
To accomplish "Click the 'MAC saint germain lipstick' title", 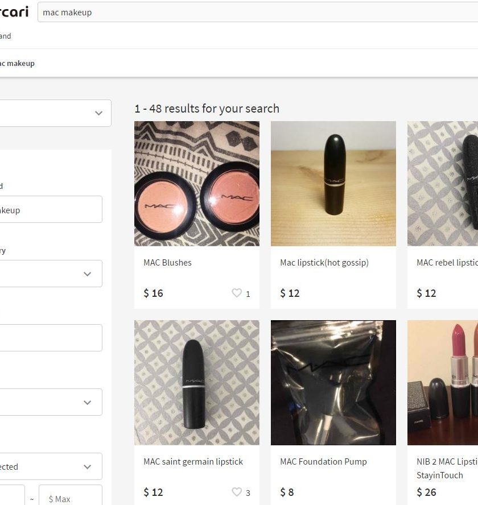I will coord(193,462).
